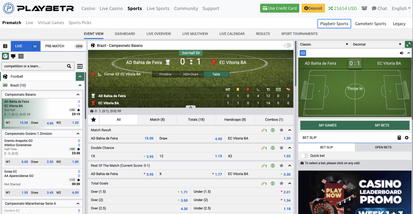Open MY BETS panel

[382, 125]
